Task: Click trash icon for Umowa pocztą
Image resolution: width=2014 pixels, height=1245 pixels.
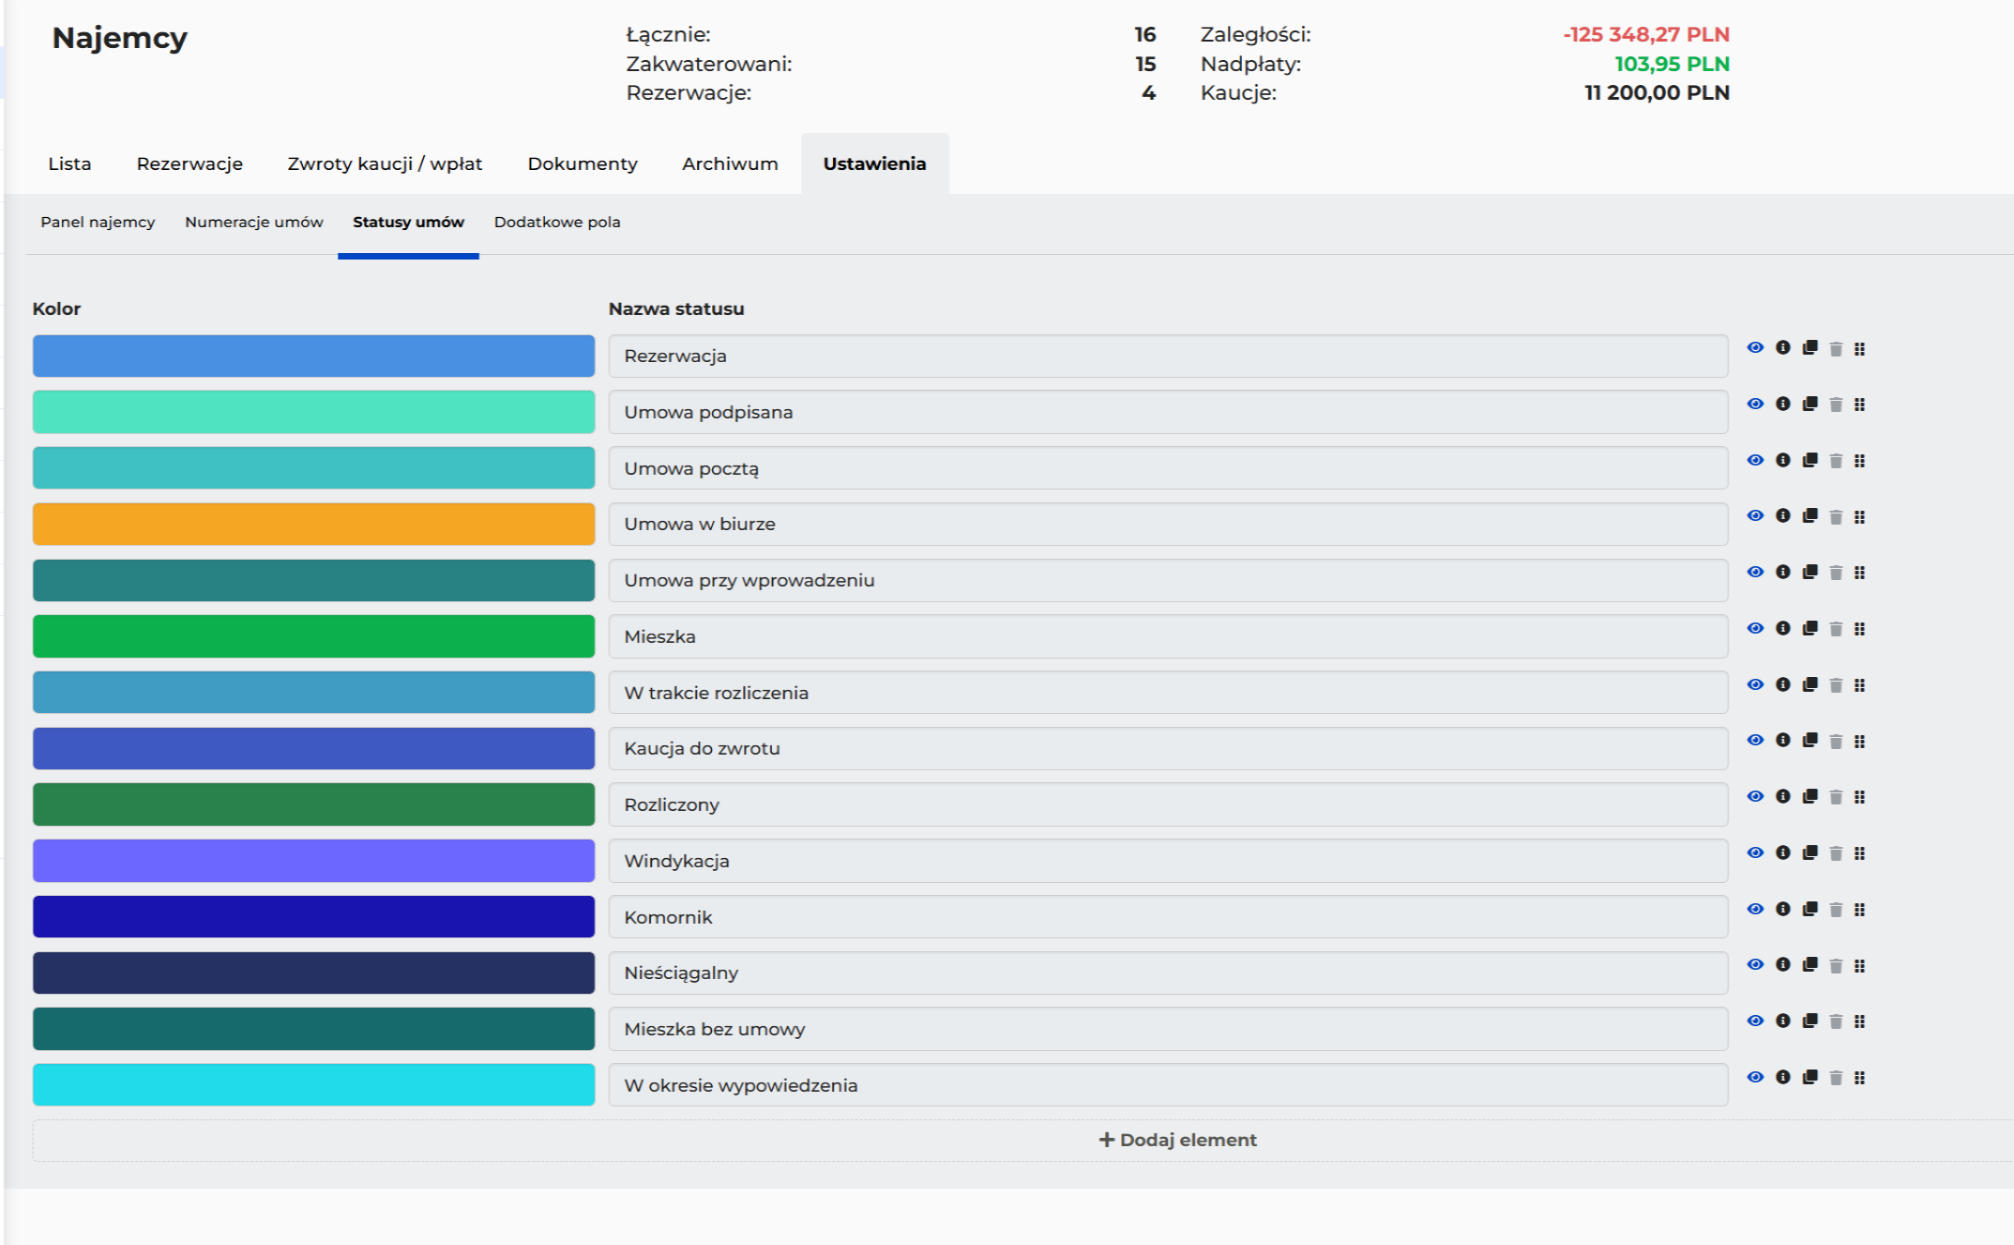Action: tap(1836, 461)
